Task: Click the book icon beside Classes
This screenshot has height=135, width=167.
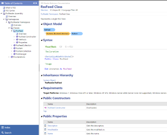Action: 12,28
